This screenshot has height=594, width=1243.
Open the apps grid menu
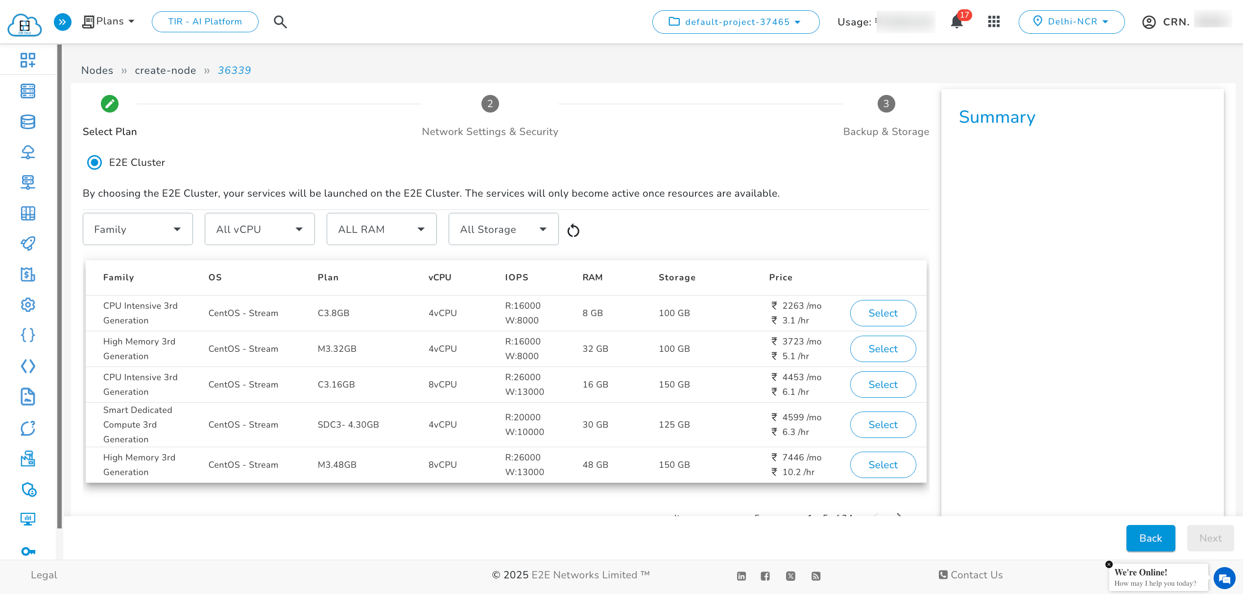[x=994, y=22]
